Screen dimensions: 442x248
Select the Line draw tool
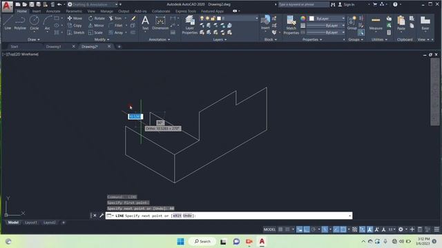[8, 23]
